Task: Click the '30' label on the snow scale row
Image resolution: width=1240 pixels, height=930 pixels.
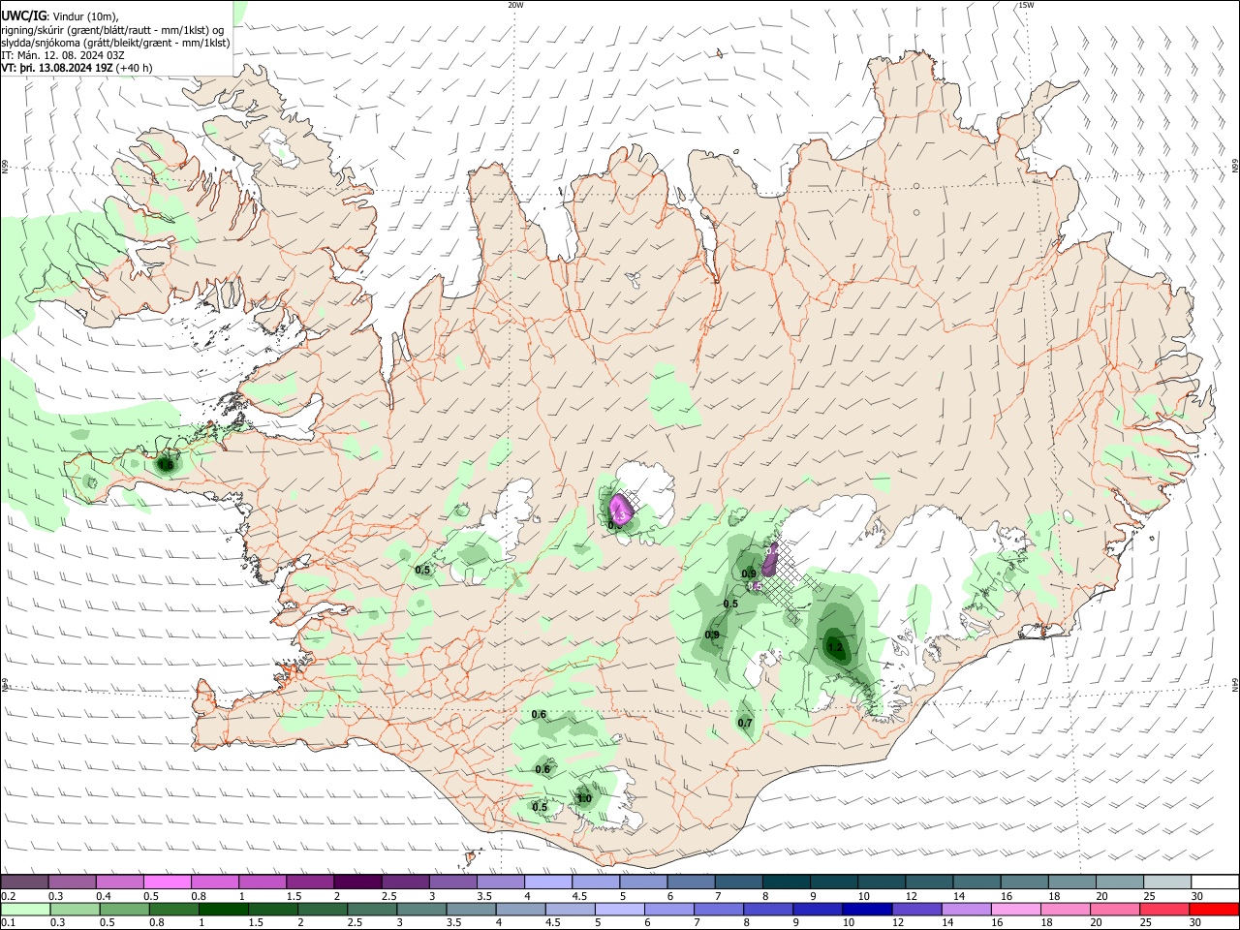Action: (x=1196, y=896)
